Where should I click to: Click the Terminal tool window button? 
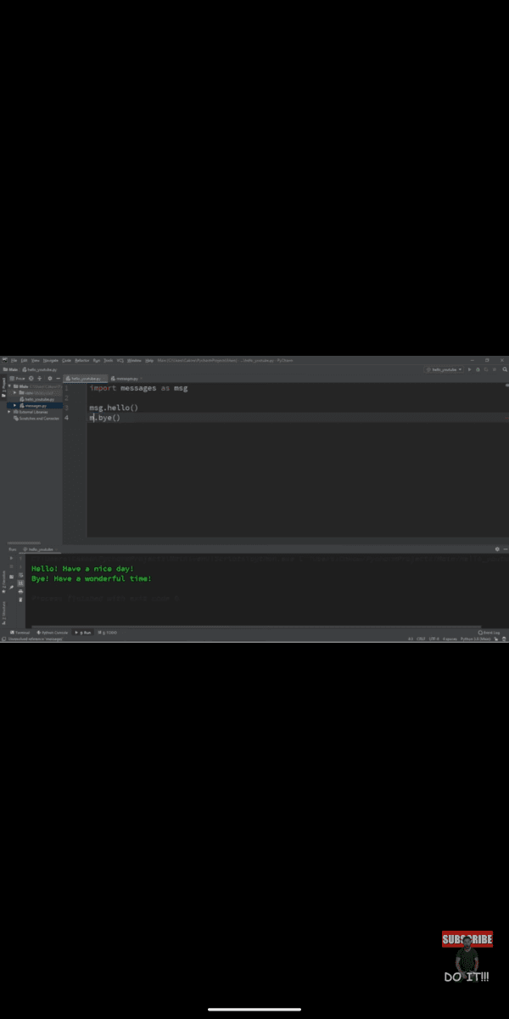tap(20, 633)
